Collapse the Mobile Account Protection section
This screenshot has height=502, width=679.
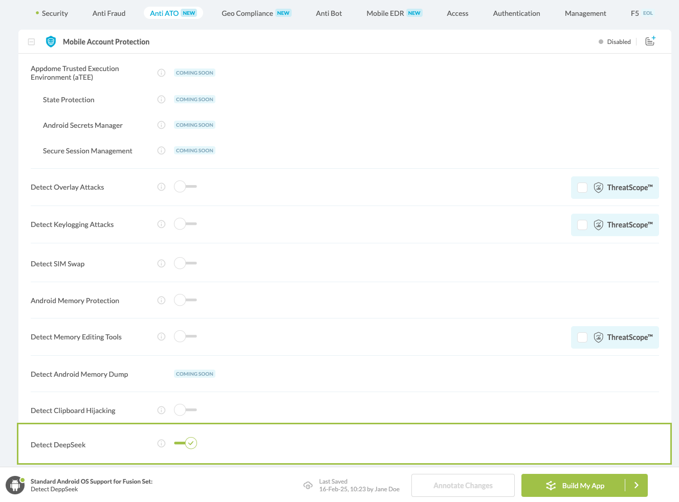31,41
